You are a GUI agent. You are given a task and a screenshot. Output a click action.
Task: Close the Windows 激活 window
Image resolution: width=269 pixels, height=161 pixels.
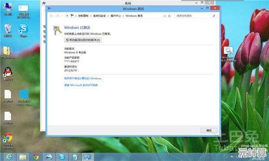point(215,8)
